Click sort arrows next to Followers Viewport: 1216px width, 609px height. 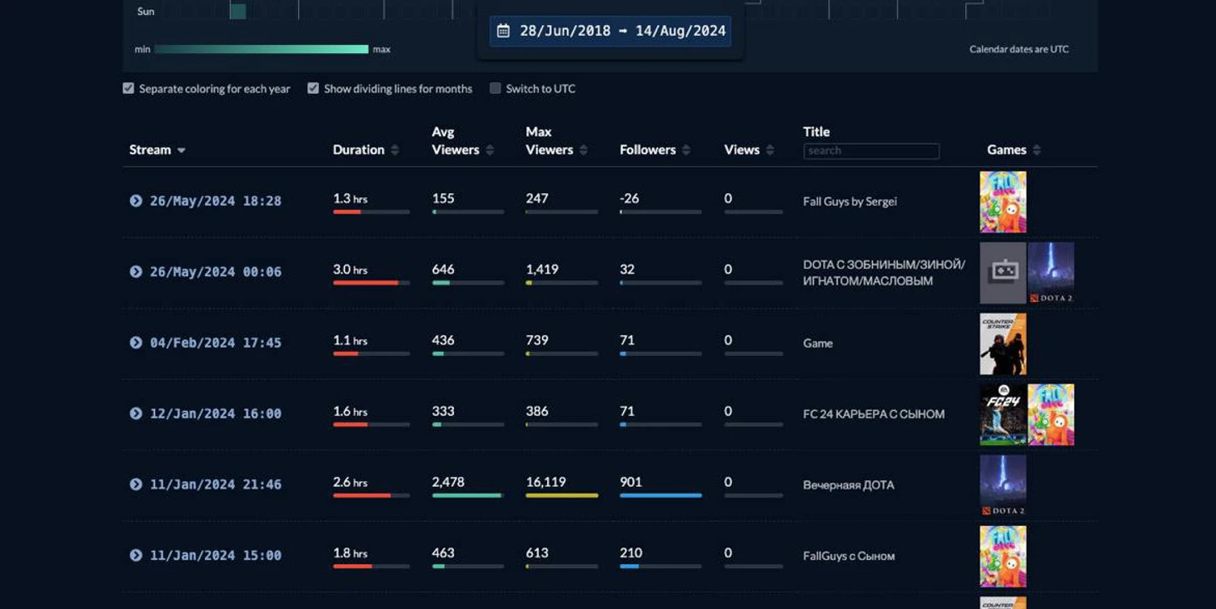(x=686, y=150)
